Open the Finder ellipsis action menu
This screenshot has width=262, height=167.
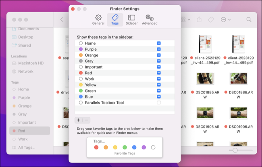coord(225,20)
